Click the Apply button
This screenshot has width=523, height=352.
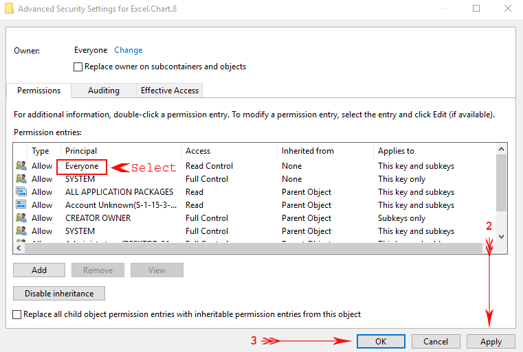pyautogui.click(x=491, y=342)
